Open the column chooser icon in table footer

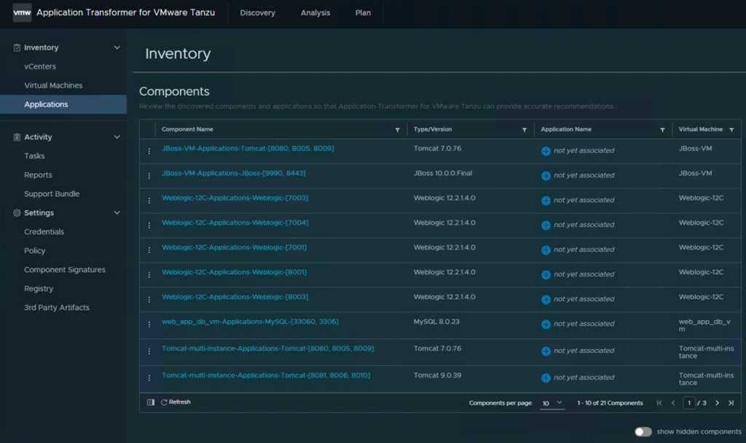coord(151,402)
